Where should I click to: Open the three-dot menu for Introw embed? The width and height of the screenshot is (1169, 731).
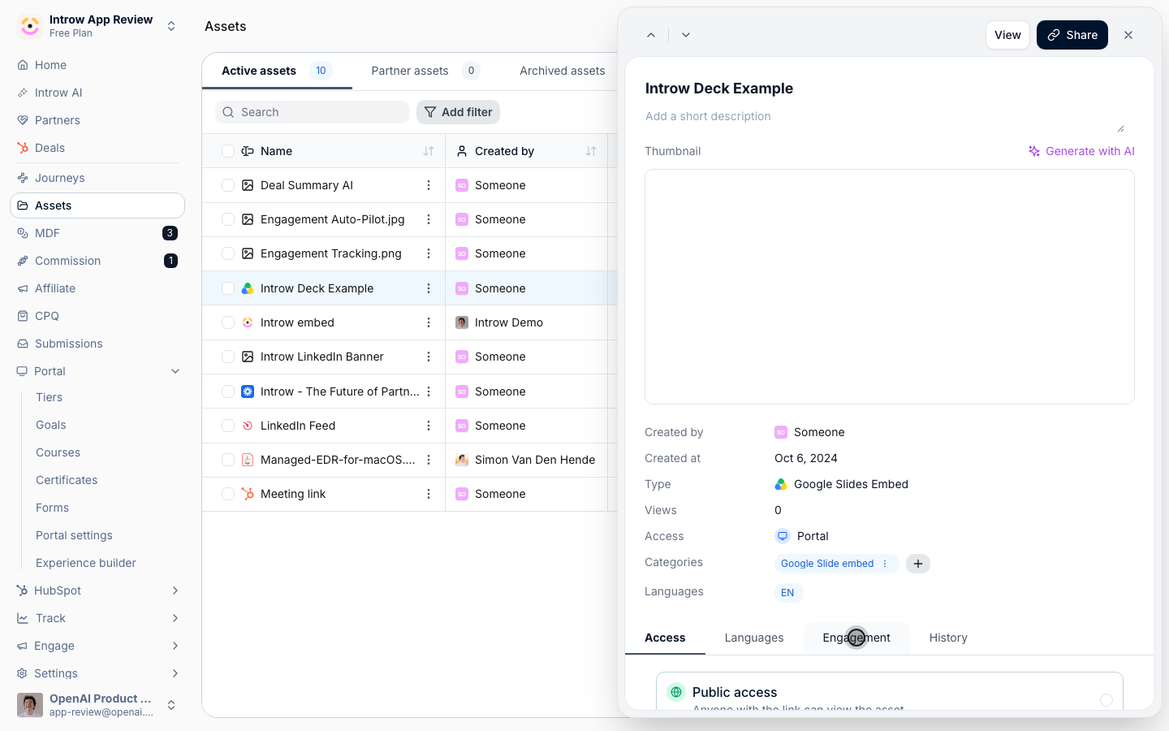[x=429, y=322]
